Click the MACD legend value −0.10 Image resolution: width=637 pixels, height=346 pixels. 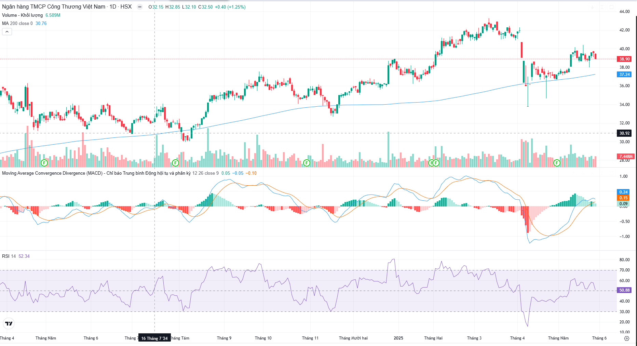251,173
